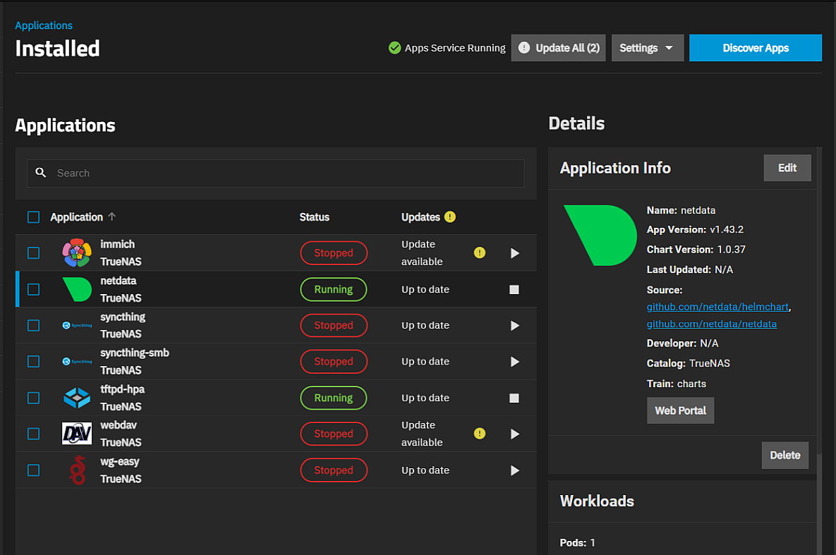Start the immich app with play icon
The height and width of the screenshot is (555, 836).
[514, 253]
